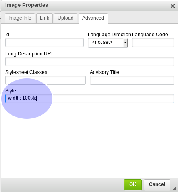Switch to the Image Info tab
This screenshot has width=178, height=192.
(x=20, y=18)
